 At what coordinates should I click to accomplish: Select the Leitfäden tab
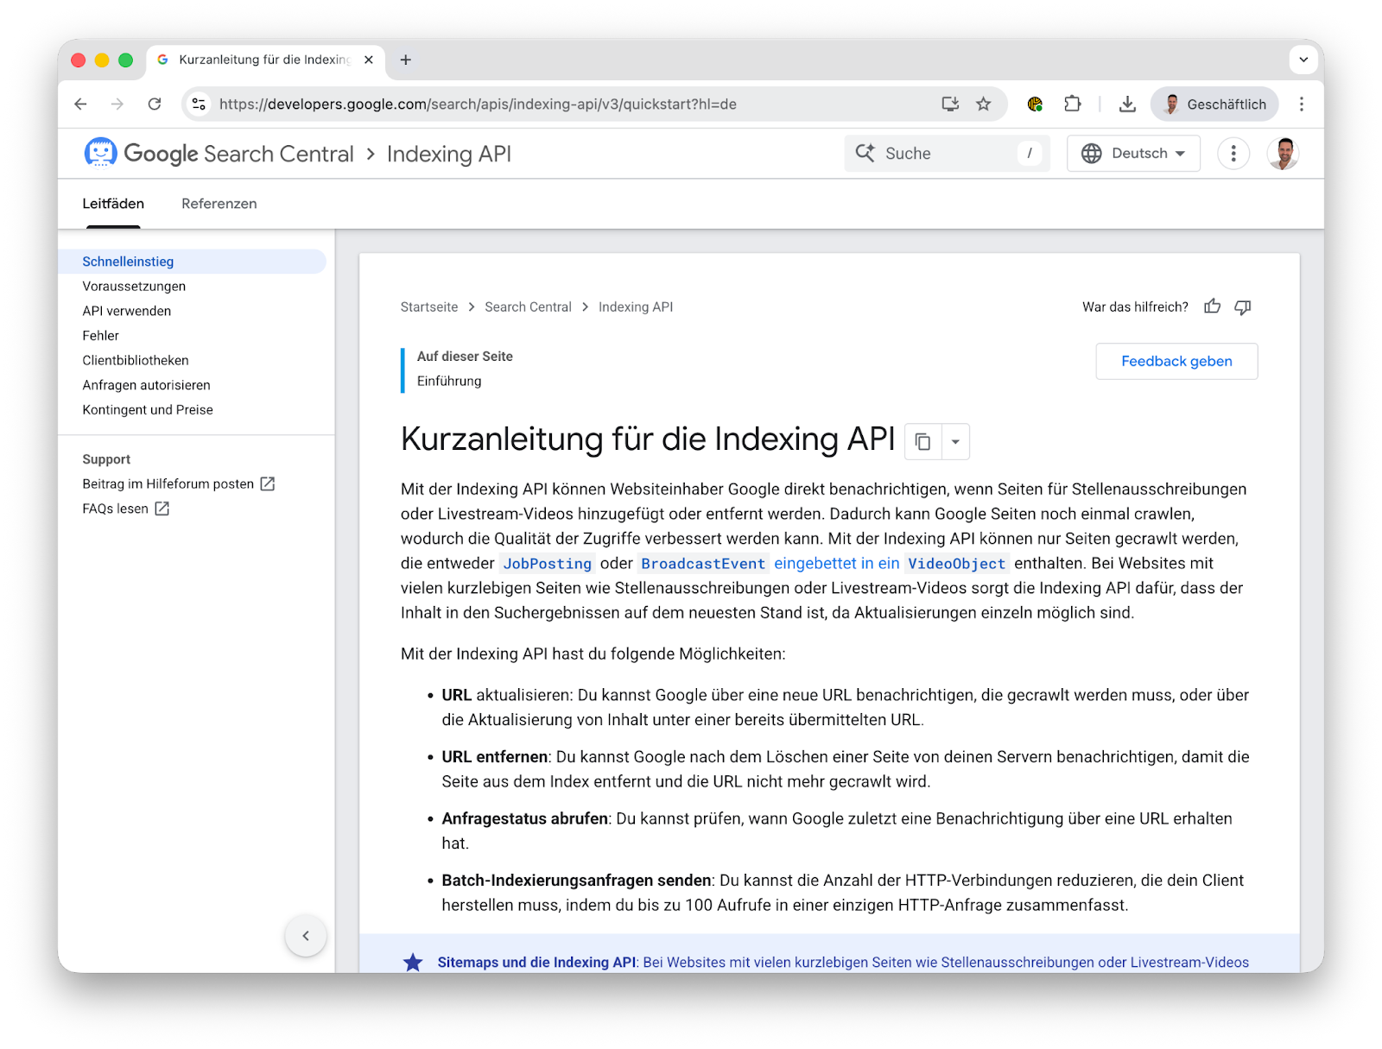(x=113, y=204)
